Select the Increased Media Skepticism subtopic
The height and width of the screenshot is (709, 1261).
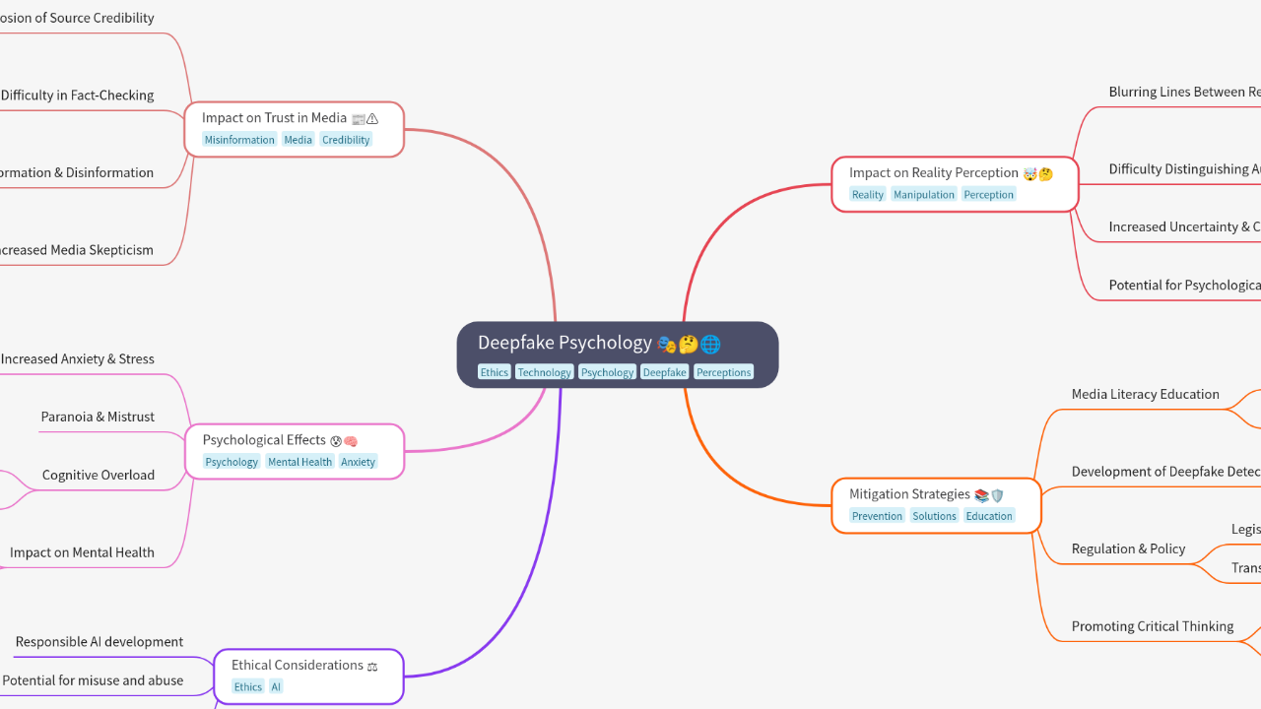click(x=77, y=250)
